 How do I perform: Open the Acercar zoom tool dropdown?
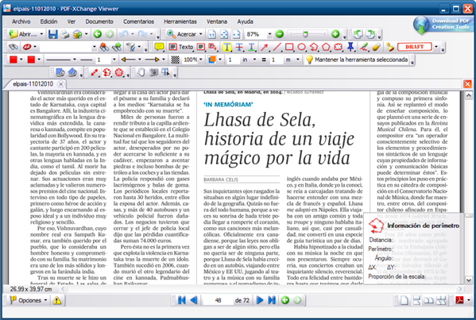click(201, 34)
